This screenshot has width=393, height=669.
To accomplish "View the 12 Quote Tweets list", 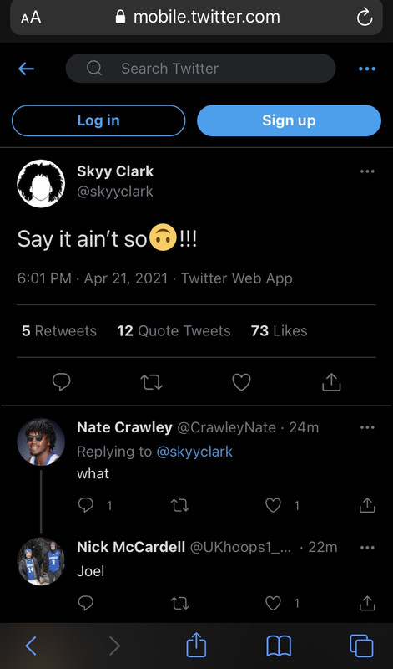I will [174, 331].
